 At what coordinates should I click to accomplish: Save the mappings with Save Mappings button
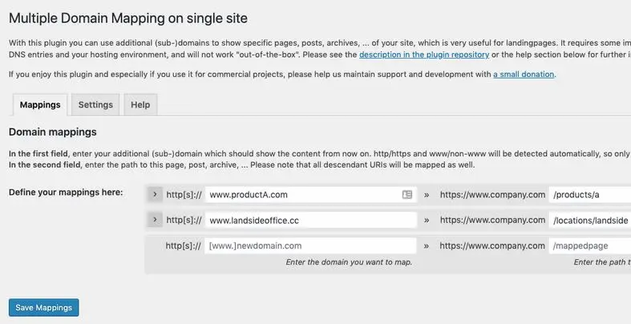(44, 307)
